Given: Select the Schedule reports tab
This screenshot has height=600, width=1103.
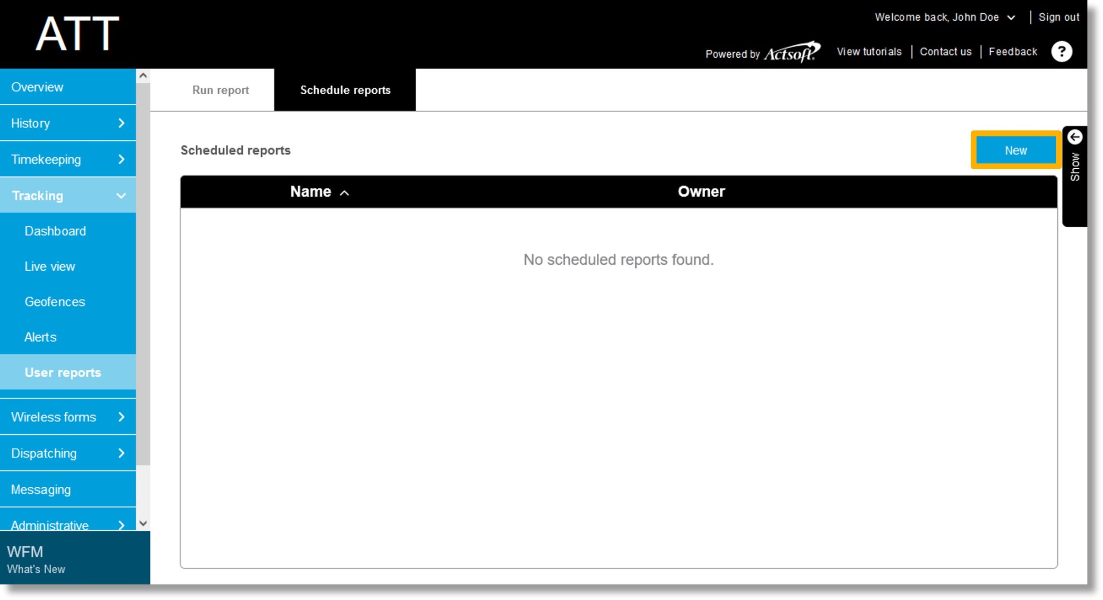Looking at the screenshot, I should [345, 90].
